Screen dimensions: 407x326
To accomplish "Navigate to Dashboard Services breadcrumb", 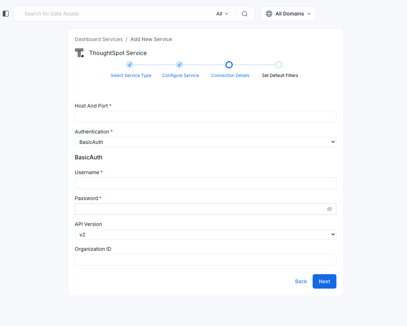I will click(99, 39).
